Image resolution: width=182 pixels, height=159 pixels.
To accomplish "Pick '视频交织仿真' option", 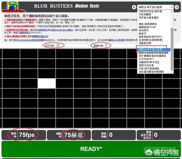I will pos(146,65).
